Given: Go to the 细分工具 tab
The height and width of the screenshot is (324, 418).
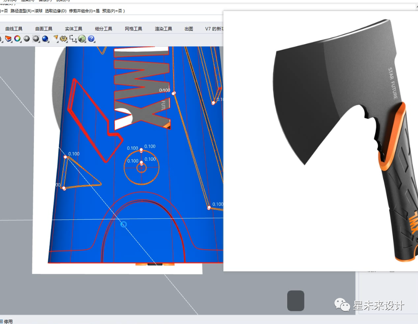Looking at the screenshot, I should click(x=104, y=29).
